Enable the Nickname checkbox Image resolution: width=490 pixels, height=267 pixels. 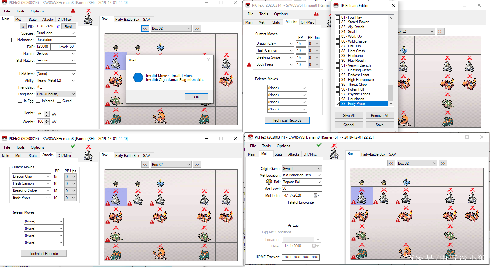click(13, 40)
